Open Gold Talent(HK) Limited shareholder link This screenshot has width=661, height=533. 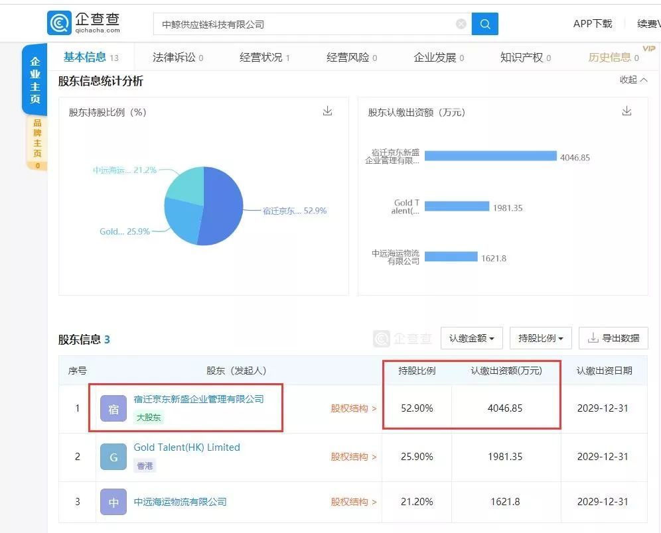[186, 447]
